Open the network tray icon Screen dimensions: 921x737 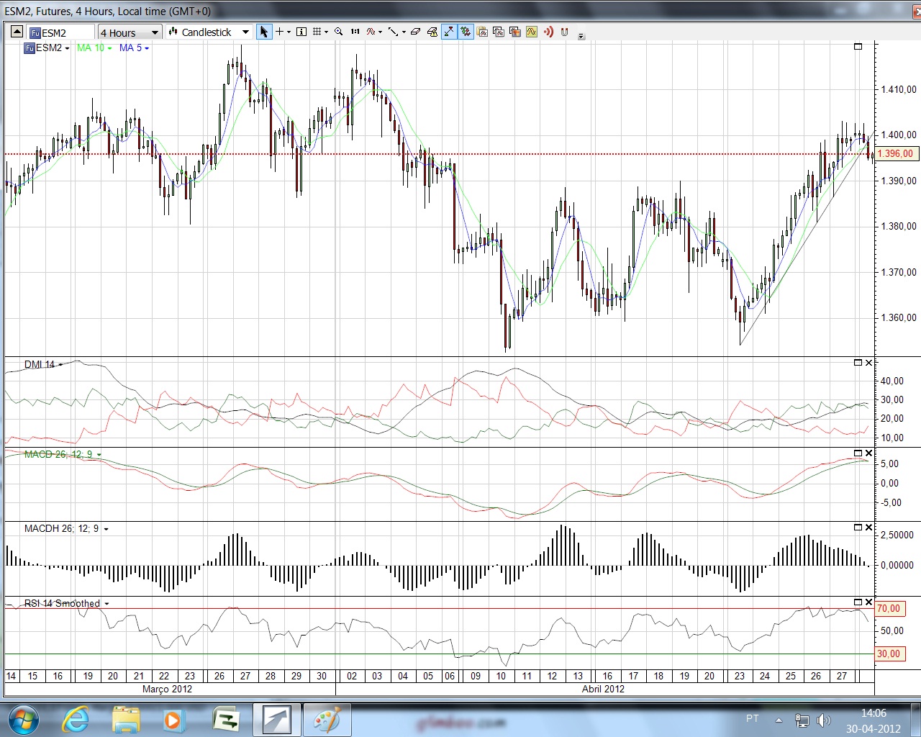tap(802, 720)
